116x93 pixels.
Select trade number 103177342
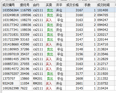pyautogui.click(x=11, y=25)
